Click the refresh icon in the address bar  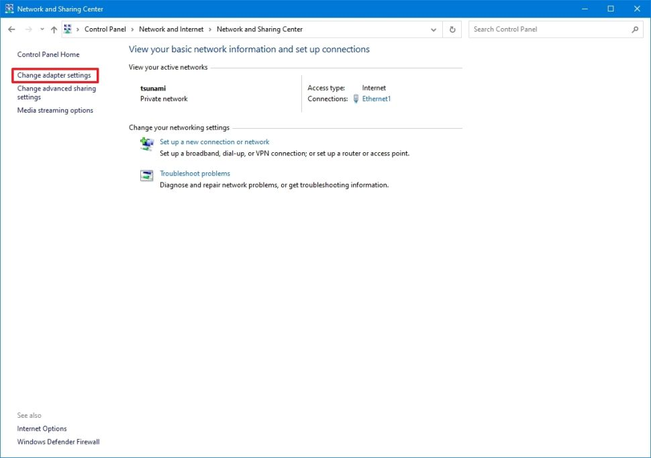(451, 29)
